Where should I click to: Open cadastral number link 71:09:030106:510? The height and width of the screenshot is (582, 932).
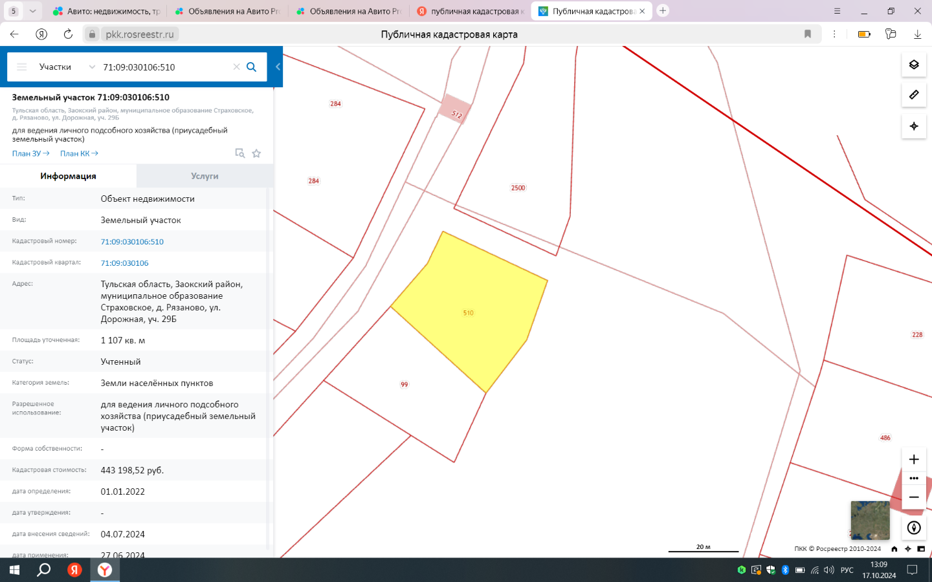132,242
